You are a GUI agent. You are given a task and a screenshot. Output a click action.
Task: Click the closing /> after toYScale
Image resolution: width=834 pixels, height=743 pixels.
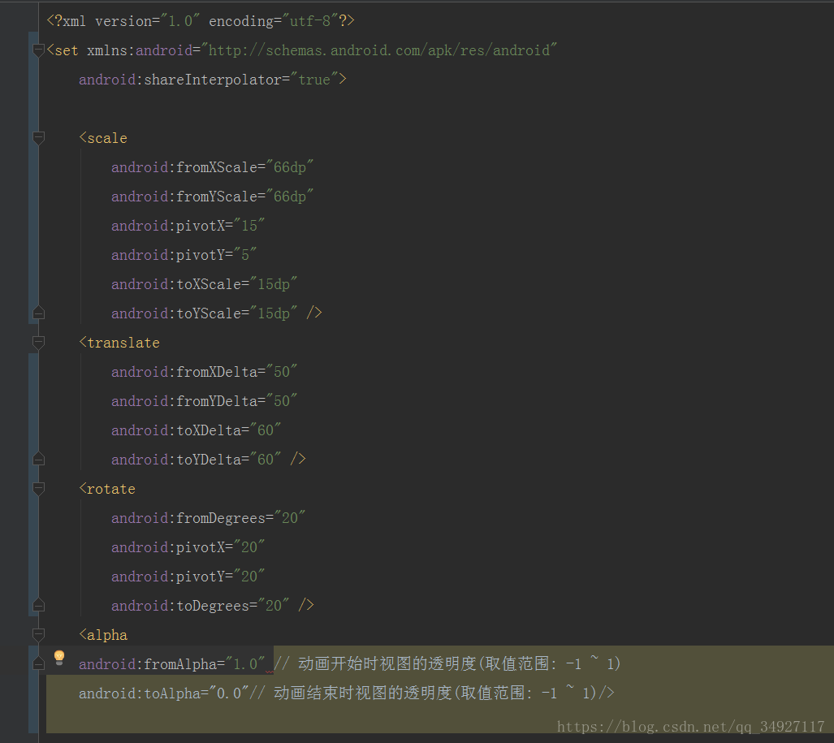click(314, 313)
